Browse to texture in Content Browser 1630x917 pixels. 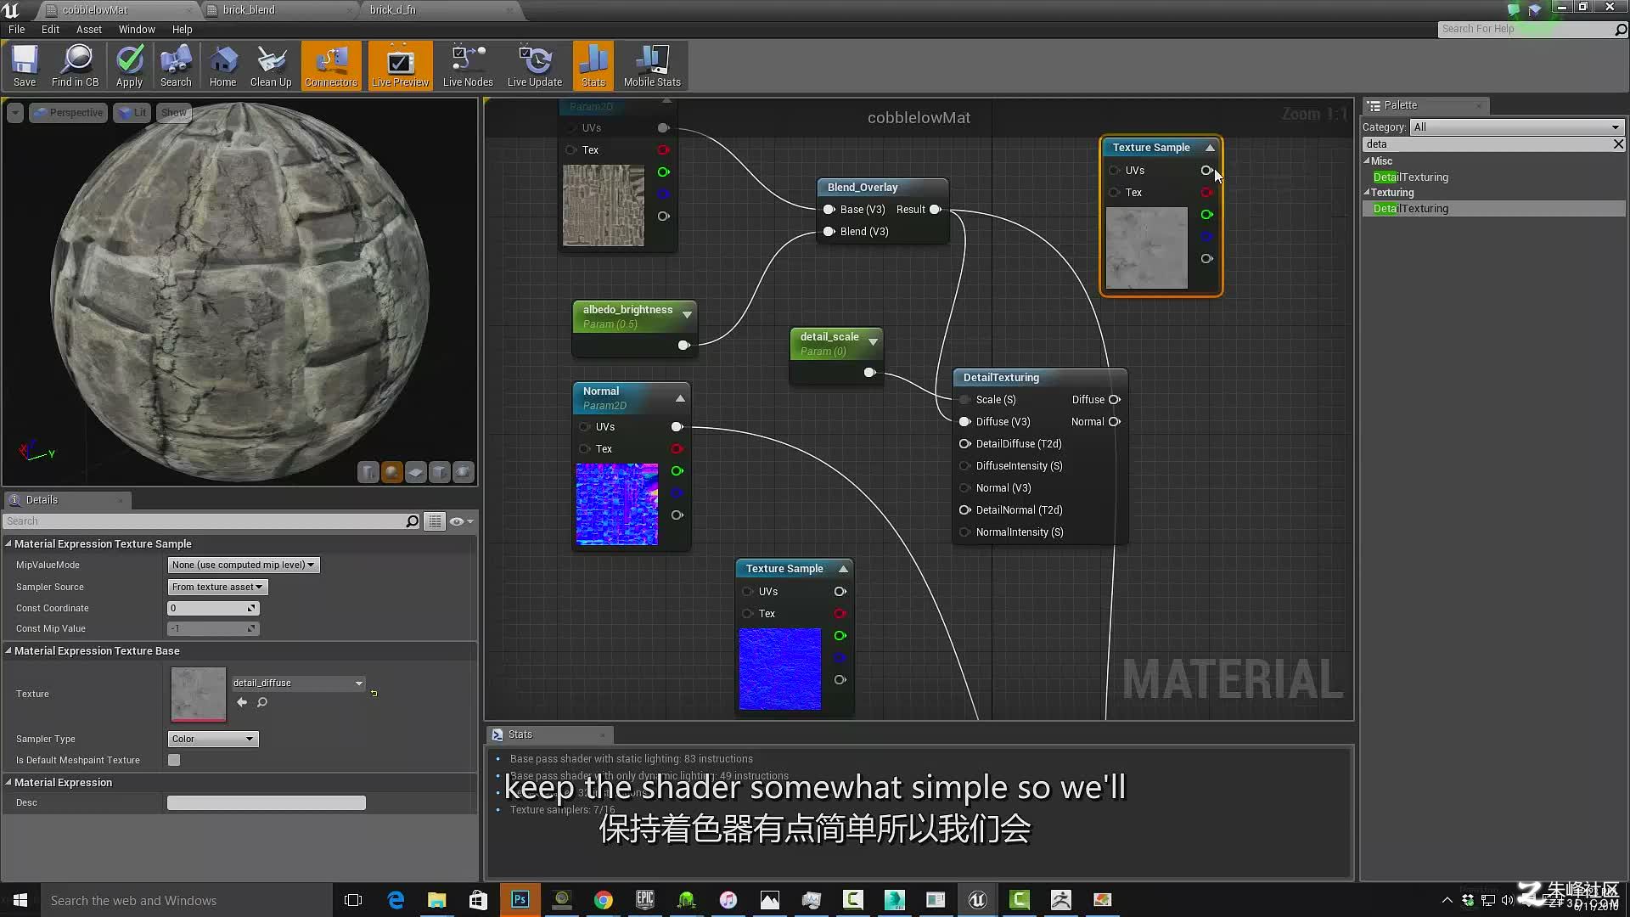[262, 702]
